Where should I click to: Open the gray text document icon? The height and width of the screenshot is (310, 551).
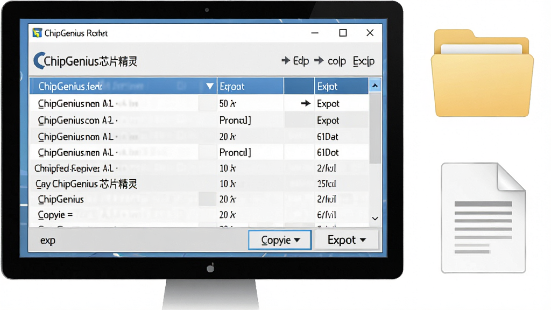484,217
